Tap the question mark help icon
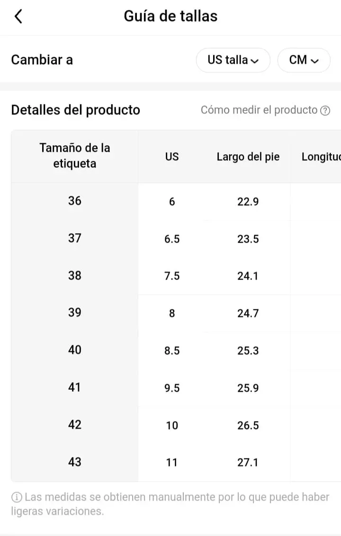 tap(325, 111)
